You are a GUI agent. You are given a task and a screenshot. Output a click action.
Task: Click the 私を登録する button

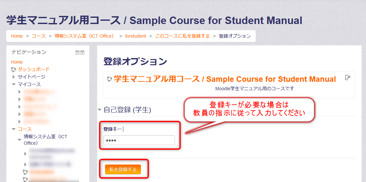(123, 169)
